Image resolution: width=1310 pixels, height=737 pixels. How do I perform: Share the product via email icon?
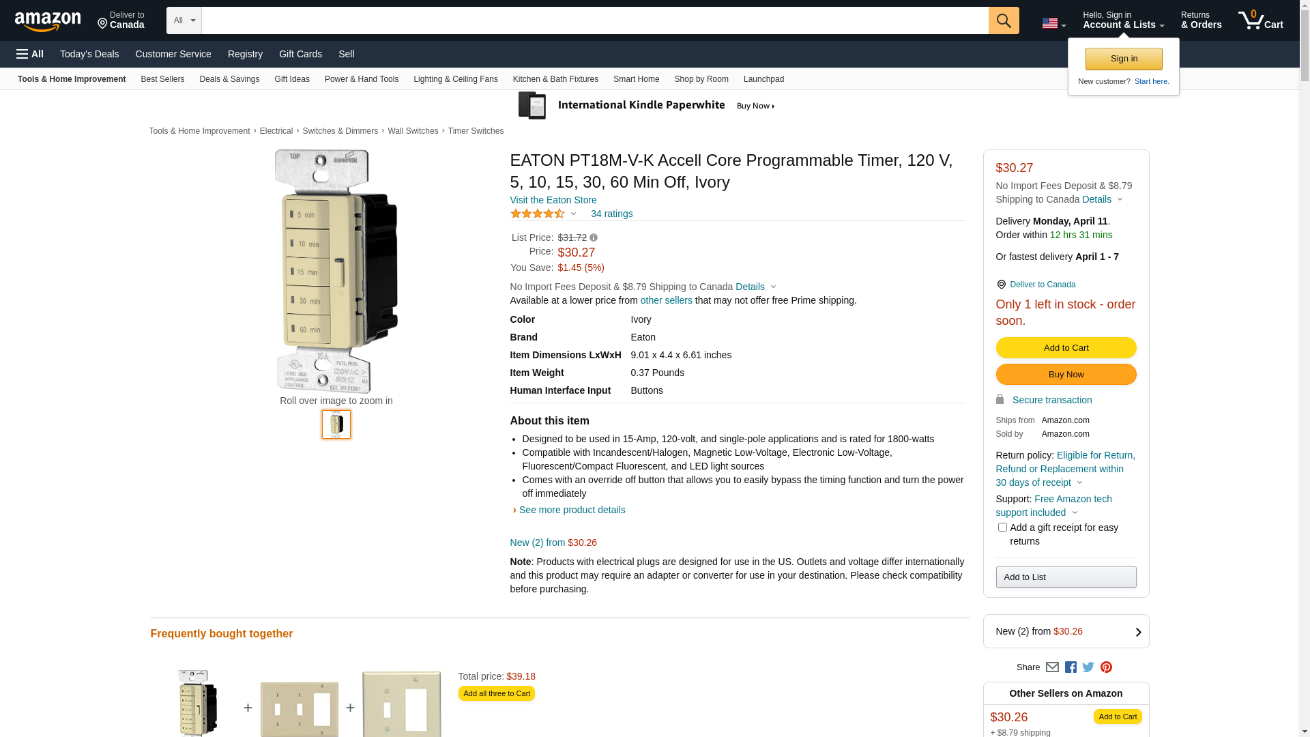pyautogui.click(x=1052, y=667)
